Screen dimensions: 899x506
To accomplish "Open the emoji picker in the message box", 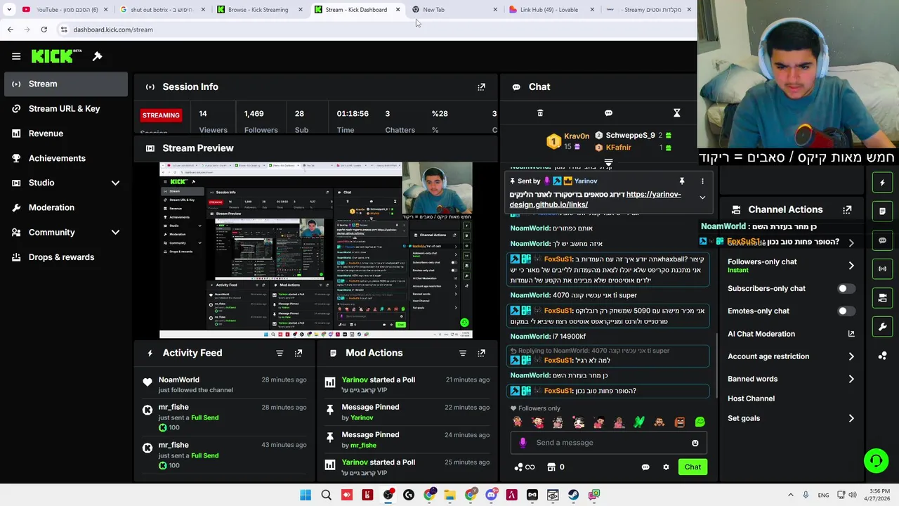I will coord(695,443).
